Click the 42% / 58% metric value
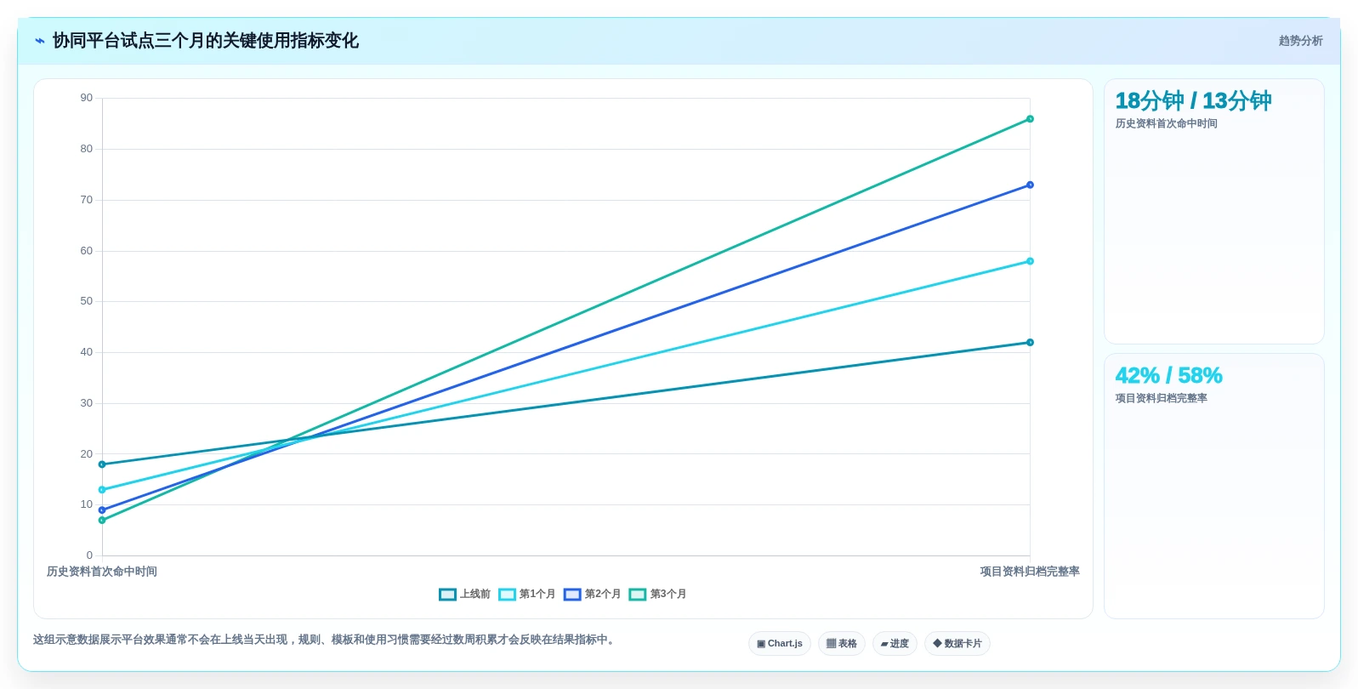Screen dimensions: 1358x689 [x=1168, y=375]
